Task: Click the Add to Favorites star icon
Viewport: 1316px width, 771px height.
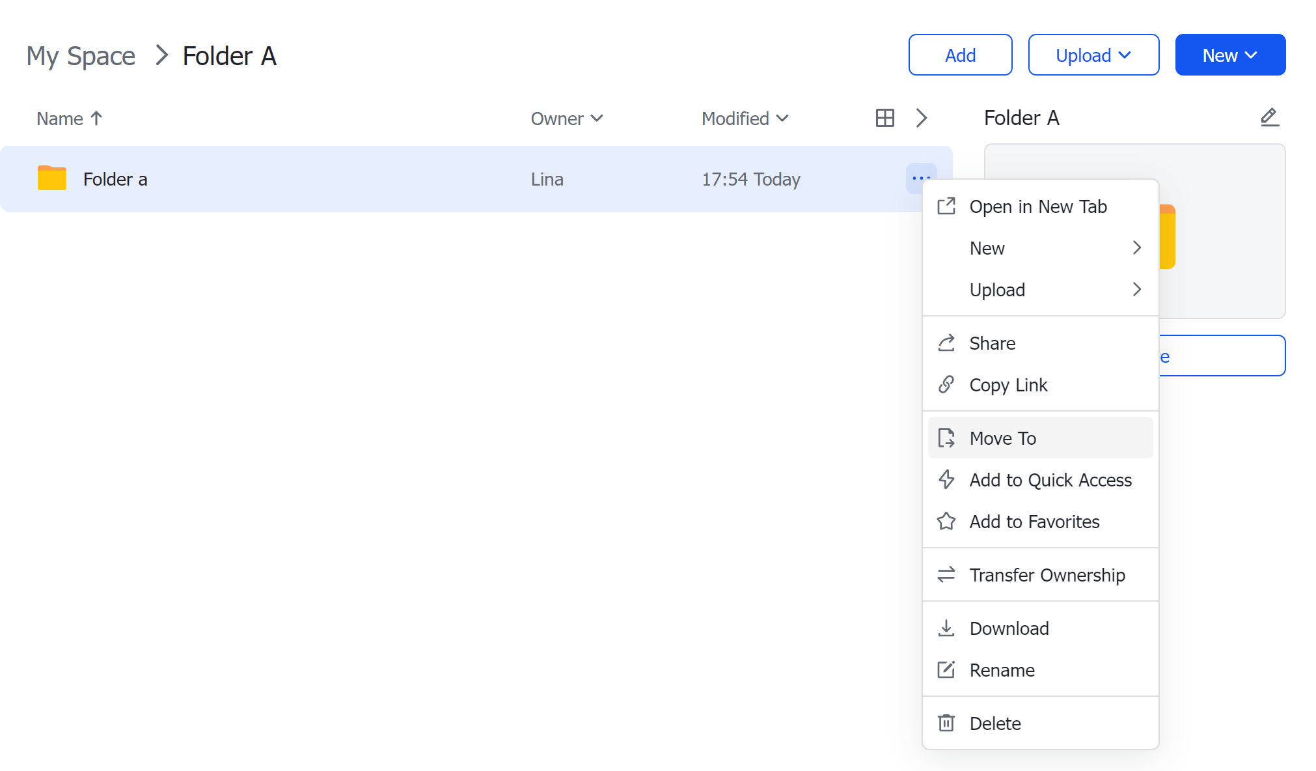Action: pyautogui.click(x=946, y=522)
